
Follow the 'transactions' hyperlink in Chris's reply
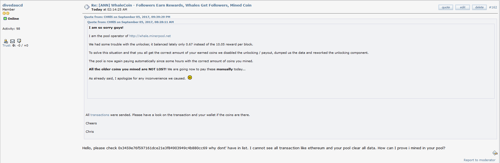(100, 115)
